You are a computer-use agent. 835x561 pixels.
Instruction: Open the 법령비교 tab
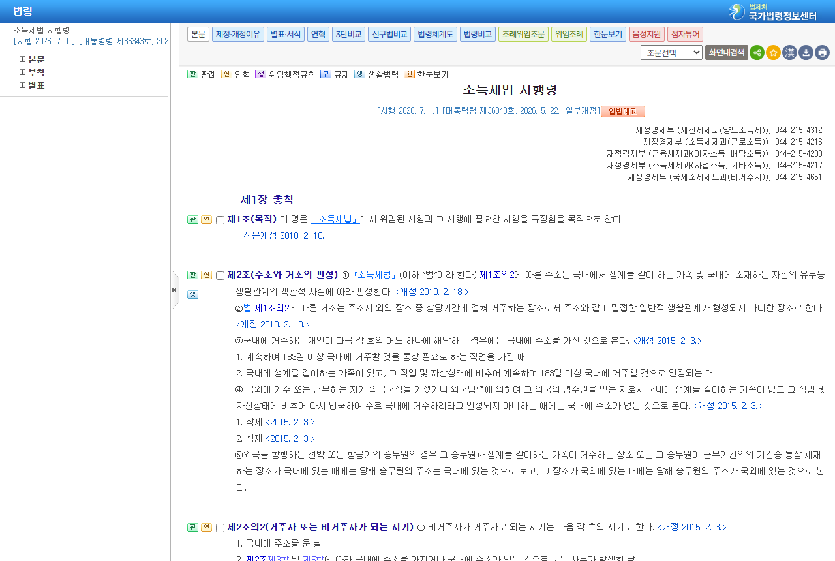478,34
